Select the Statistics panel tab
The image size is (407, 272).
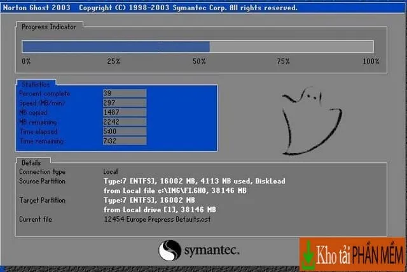pyautogui.click(x=36, y=84)
